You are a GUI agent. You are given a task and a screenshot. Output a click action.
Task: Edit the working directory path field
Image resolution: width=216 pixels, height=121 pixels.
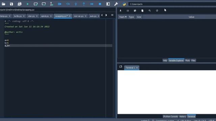click(x=172, y=4)
